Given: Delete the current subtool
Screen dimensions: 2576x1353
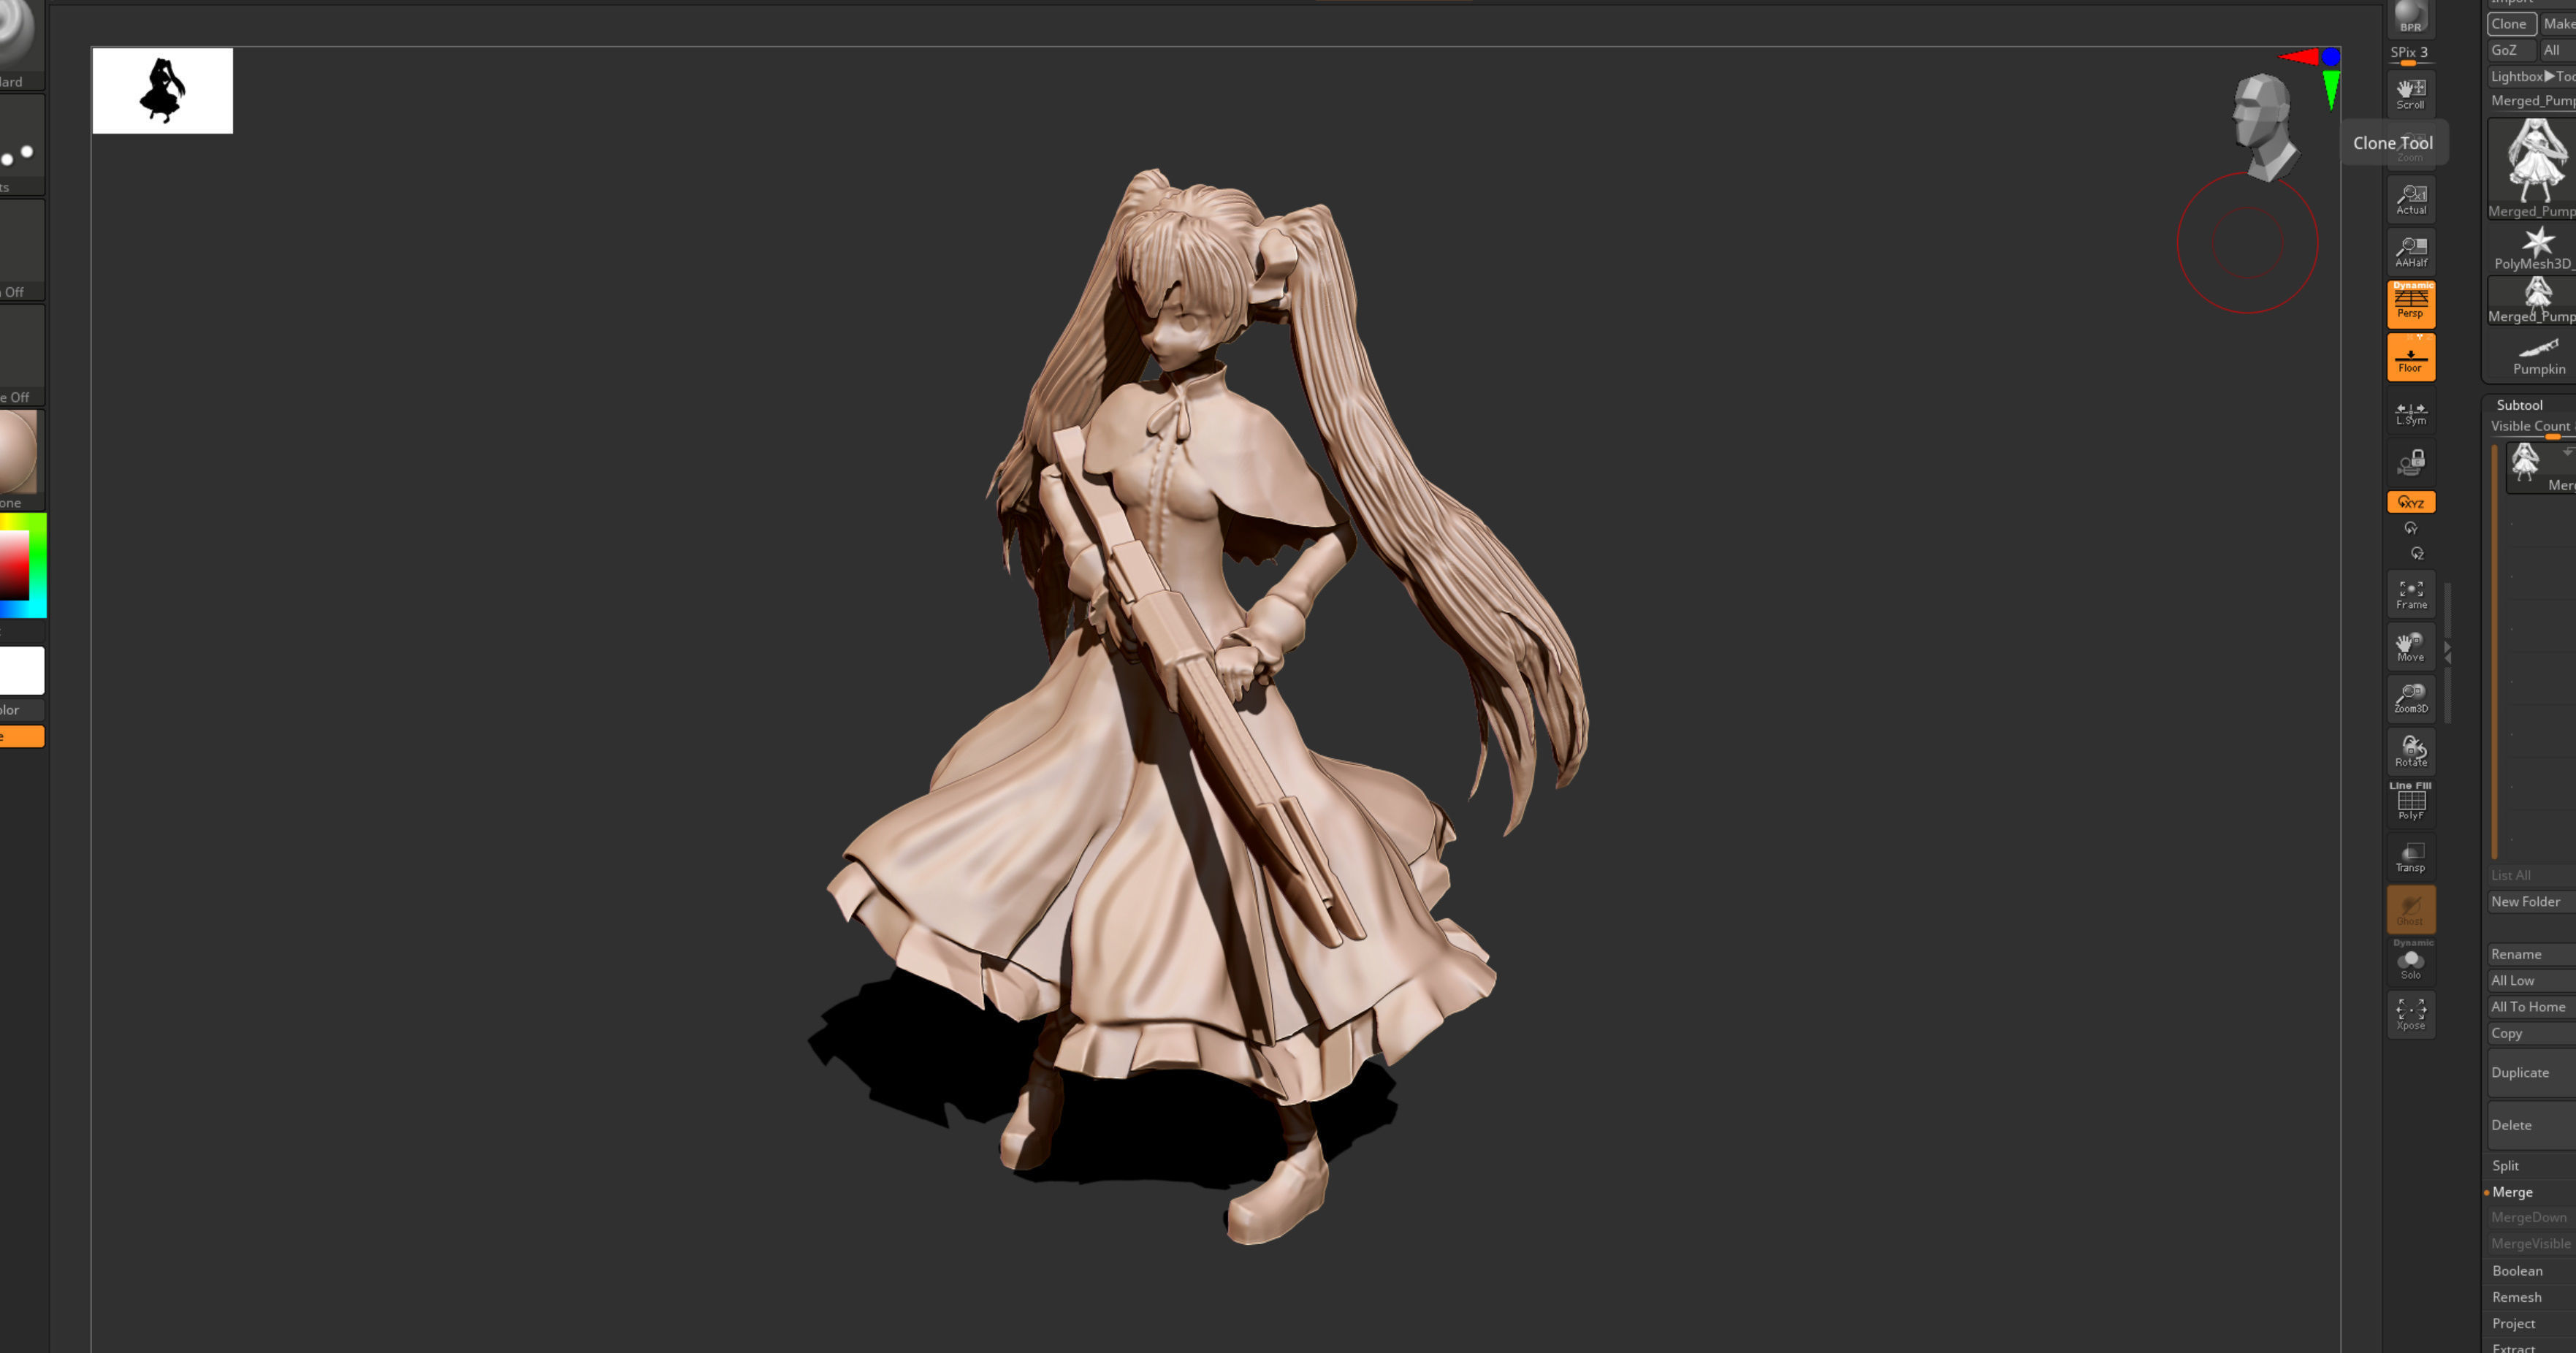Looking at the screenshot, I should [x=2532, y=1126].
